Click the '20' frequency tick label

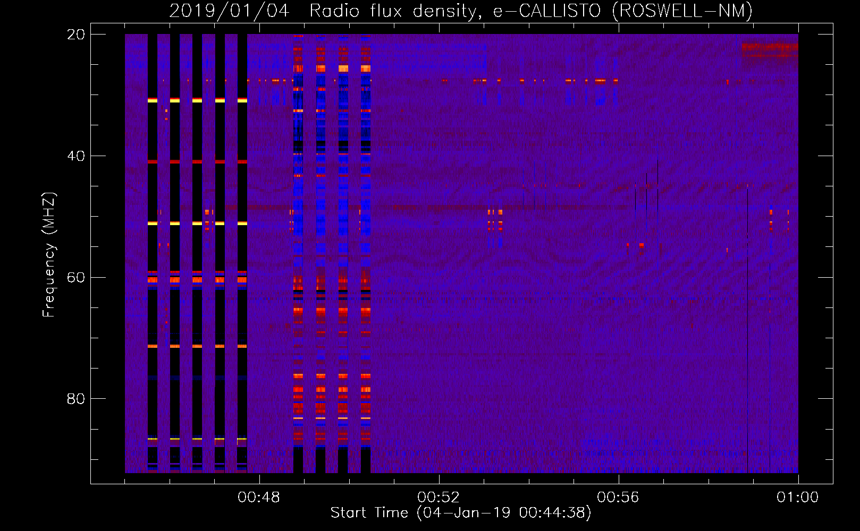point(76,35)
